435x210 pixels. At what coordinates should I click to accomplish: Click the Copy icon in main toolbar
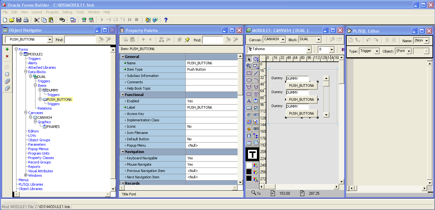[x=44, y=20]
